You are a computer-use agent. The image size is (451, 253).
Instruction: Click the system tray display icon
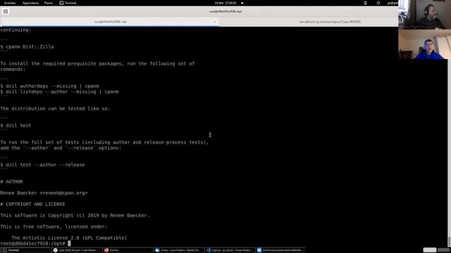[x=365, y=3]
